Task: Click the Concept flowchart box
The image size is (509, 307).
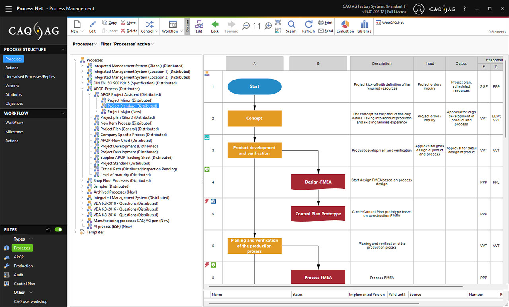Action: click(x=254, y=118)
